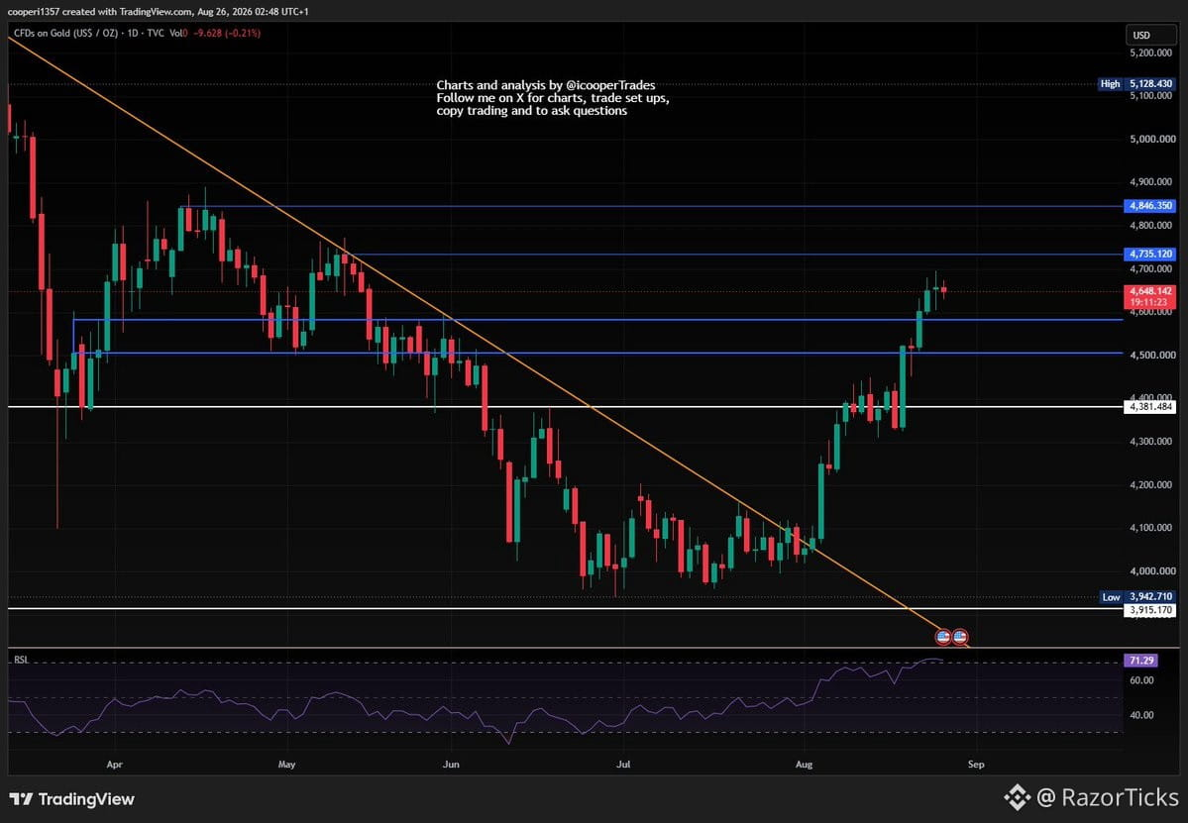Select the 4,846.350 horizontal line price tag

tap(1150, 206)
